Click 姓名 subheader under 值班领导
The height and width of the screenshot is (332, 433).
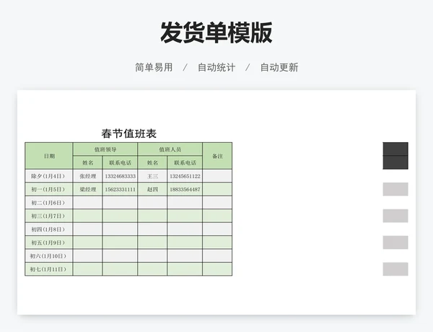[88, 162]
